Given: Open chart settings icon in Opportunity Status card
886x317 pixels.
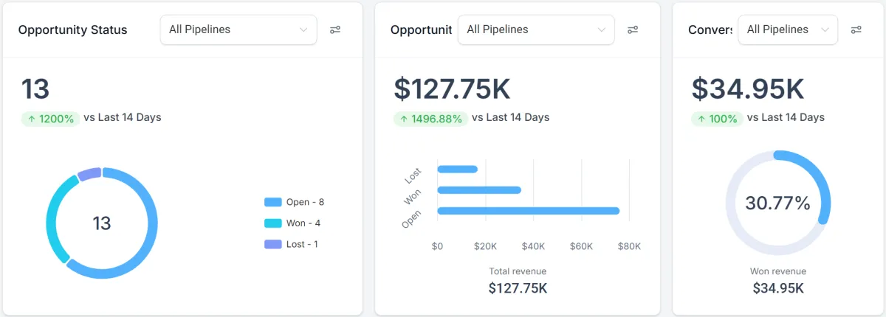Looking at the screenshot, I should click(335, 29).
